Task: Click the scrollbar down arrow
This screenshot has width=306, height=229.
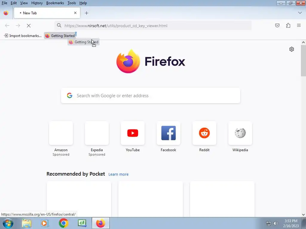Action: [303, 214]
